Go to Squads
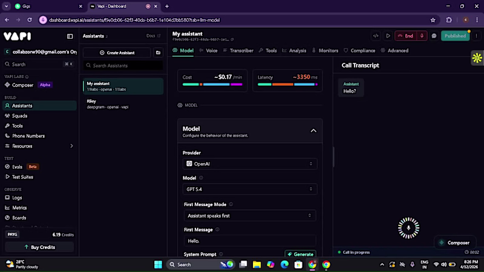Screen dimensions: 484x272 [39, 115]
